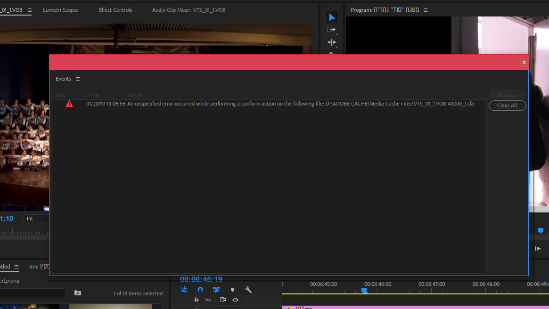Open the Source panel menu icon
Viewport: 549px width, 309px height.
30,10
